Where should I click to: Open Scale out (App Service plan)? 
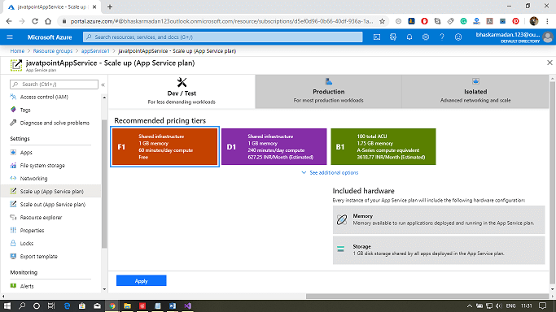[52, 205]
